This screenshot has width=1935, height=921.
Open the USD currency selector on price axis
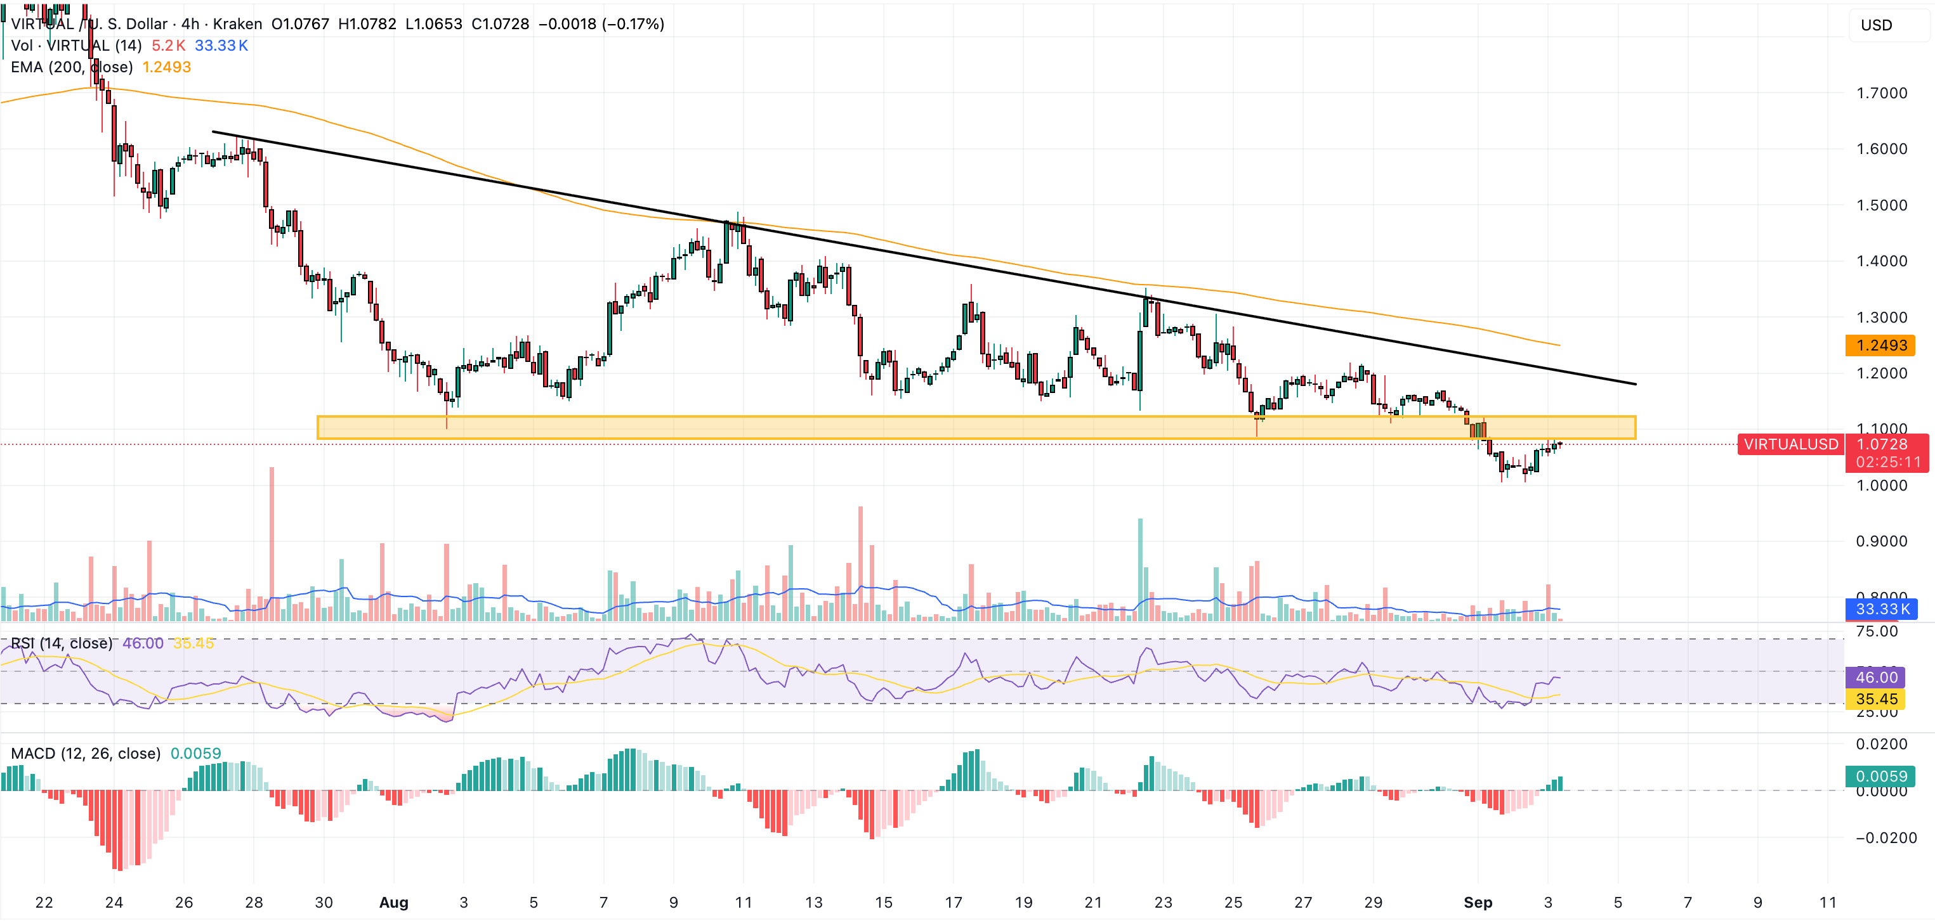1877,25
